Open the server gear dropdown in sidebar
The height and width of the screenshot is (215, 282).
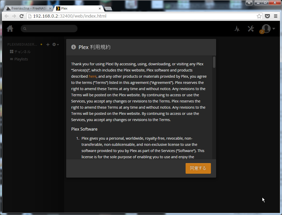(55, 44)
